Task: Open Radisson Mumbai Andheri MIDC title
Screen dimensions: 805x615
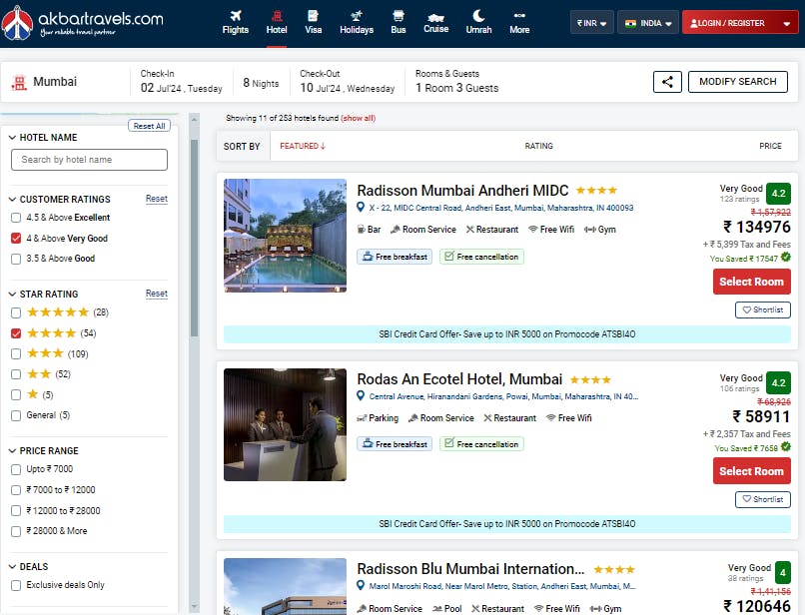Action: pos(462,191)
